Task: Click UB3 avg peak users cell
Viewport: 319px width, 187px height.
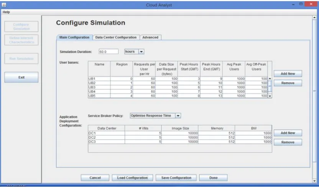Action: click(234, 87)
